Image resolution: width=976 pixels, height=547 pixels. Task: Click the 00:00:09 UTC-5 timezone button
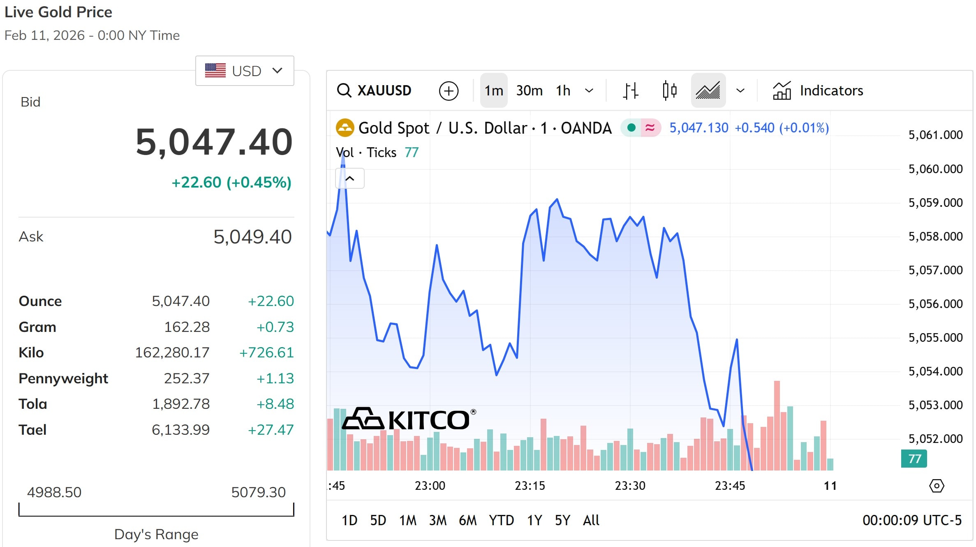click(x=912, y=520)
